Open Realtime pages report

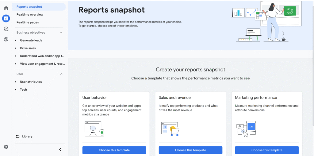(28, 22)
